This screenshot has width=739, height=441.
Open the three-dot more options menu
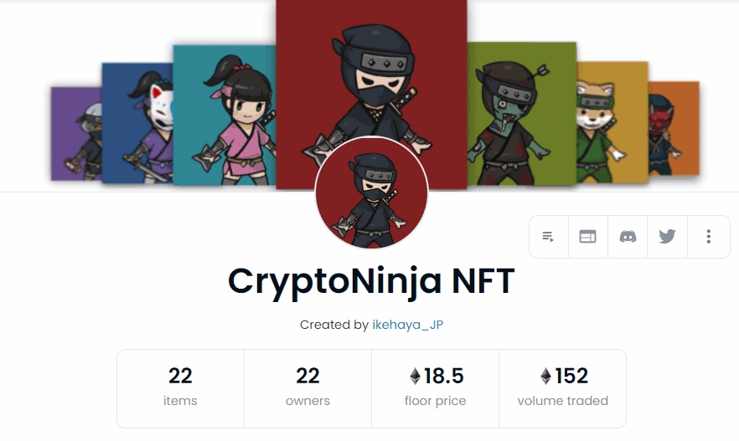(x=708, y=237)
